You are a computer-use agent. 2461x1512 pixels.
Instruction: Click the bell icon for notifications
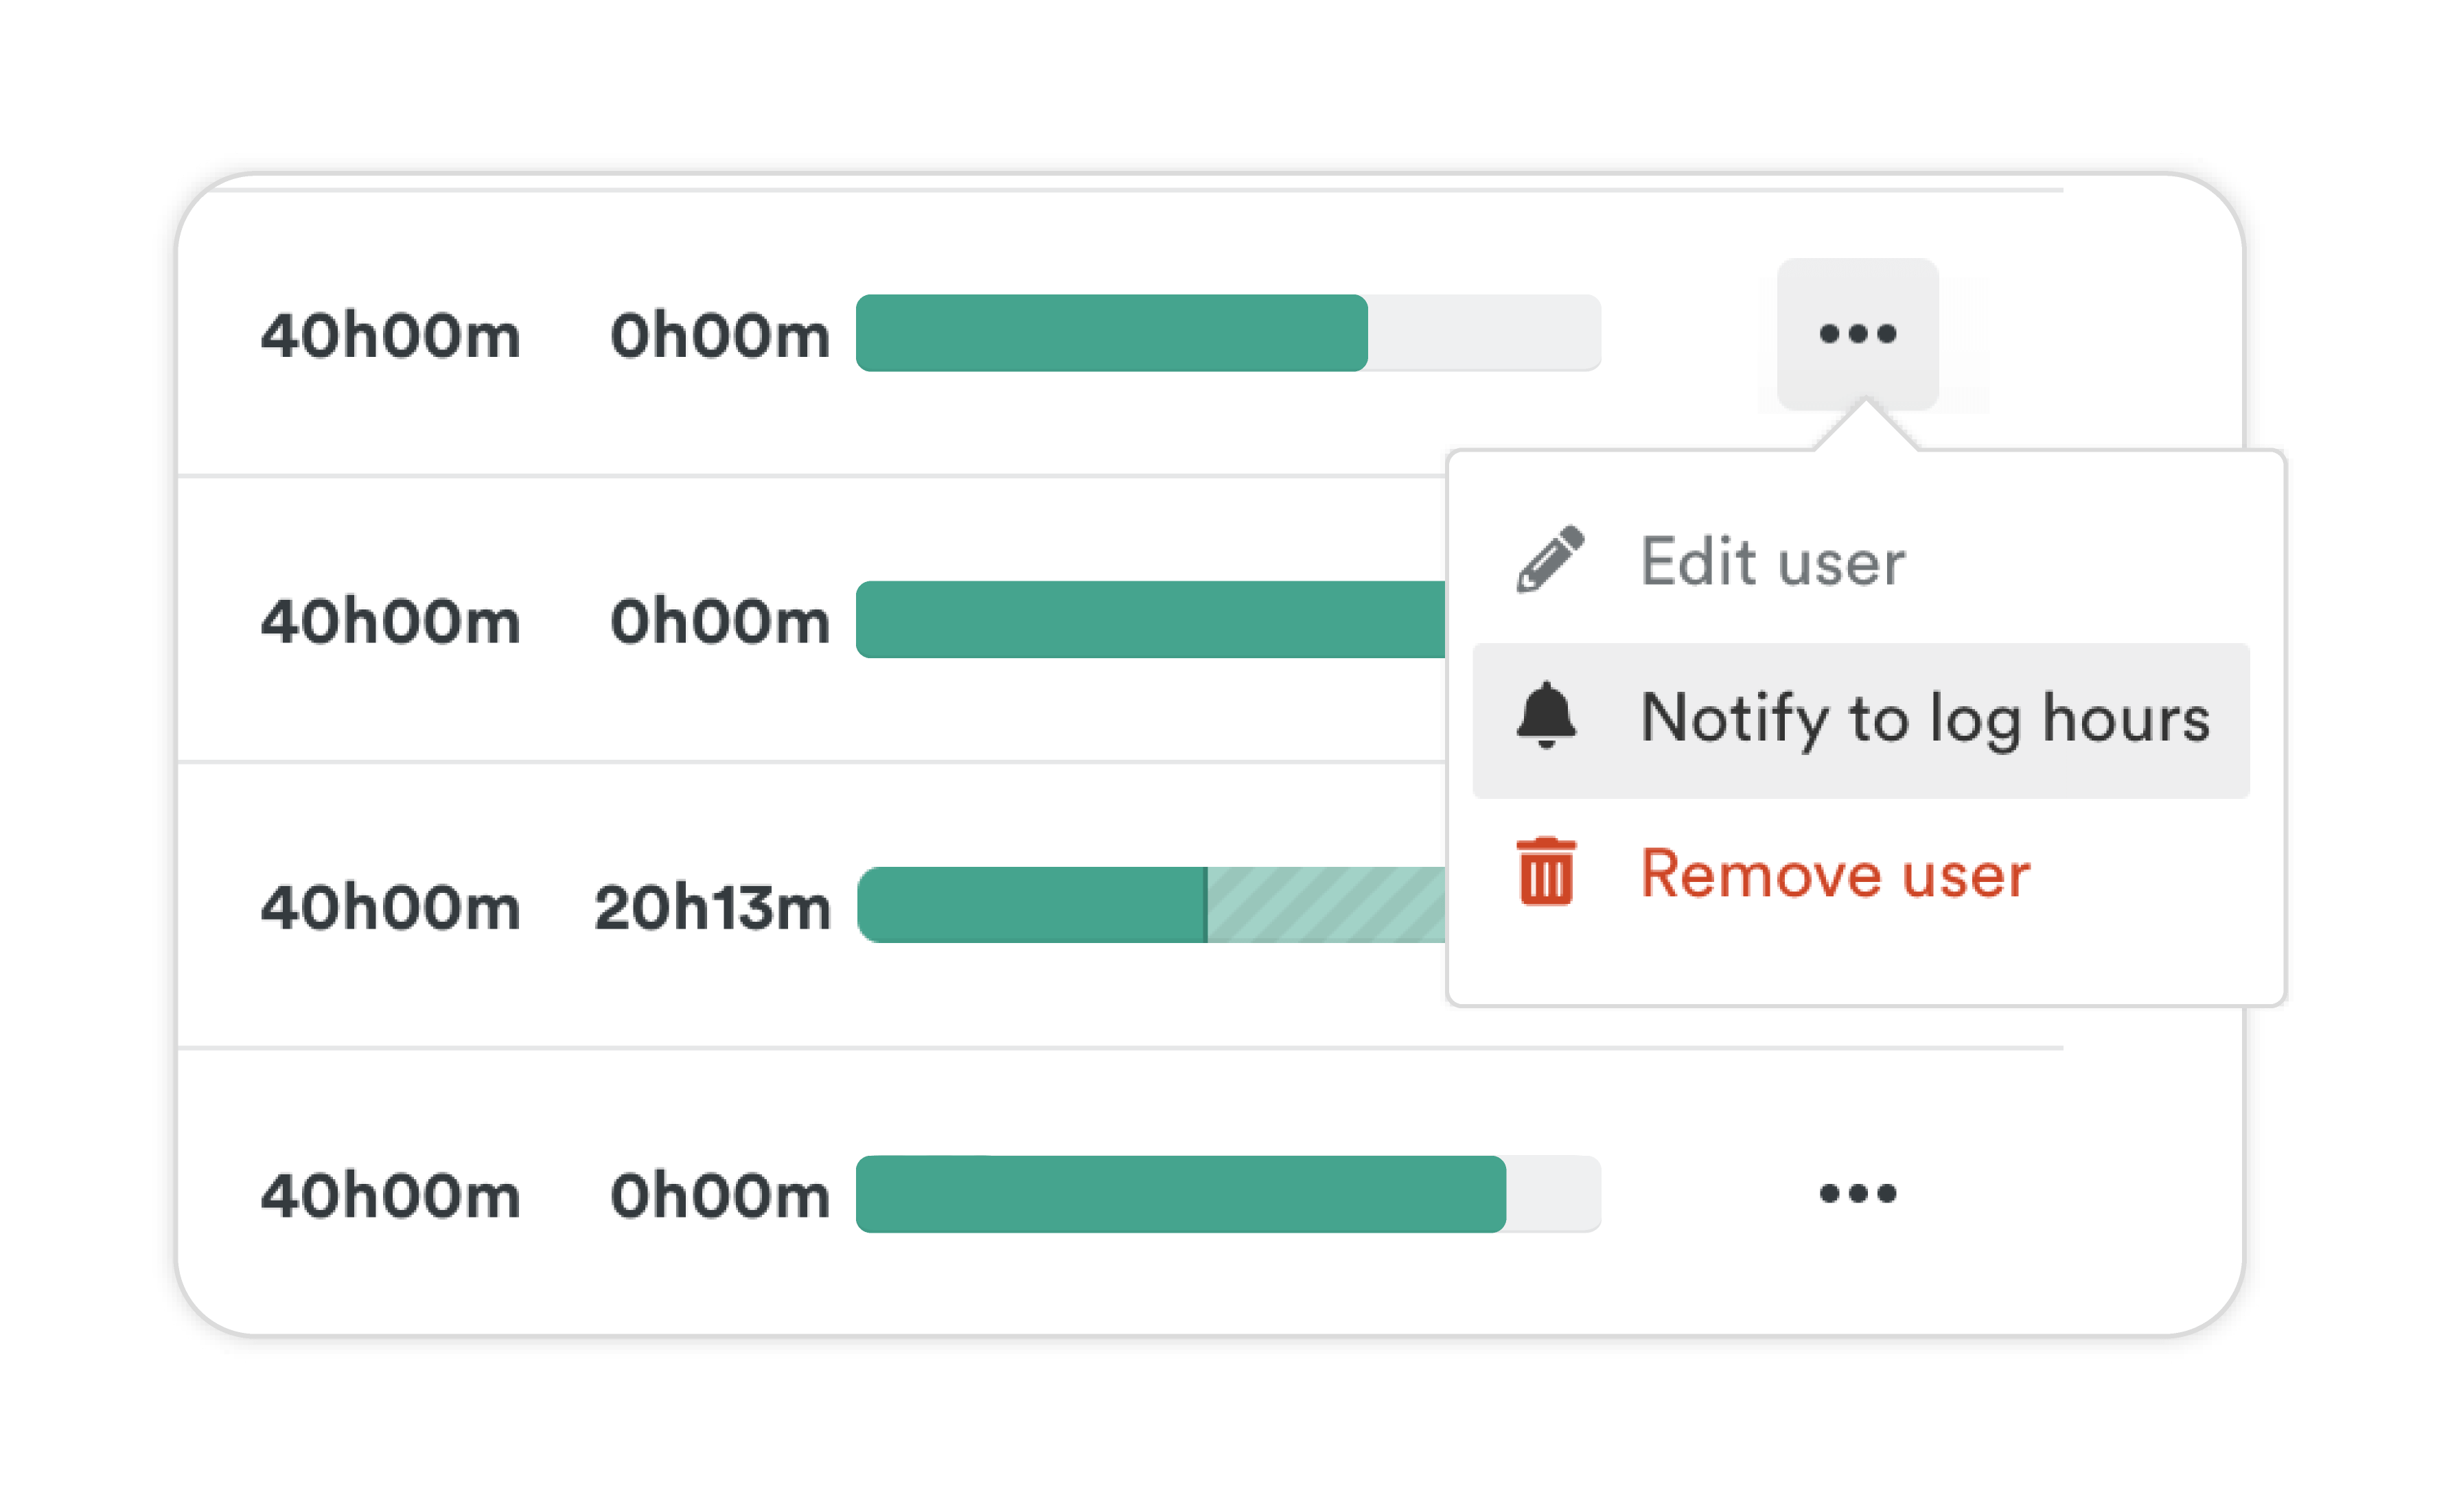tap(1546, 716)
